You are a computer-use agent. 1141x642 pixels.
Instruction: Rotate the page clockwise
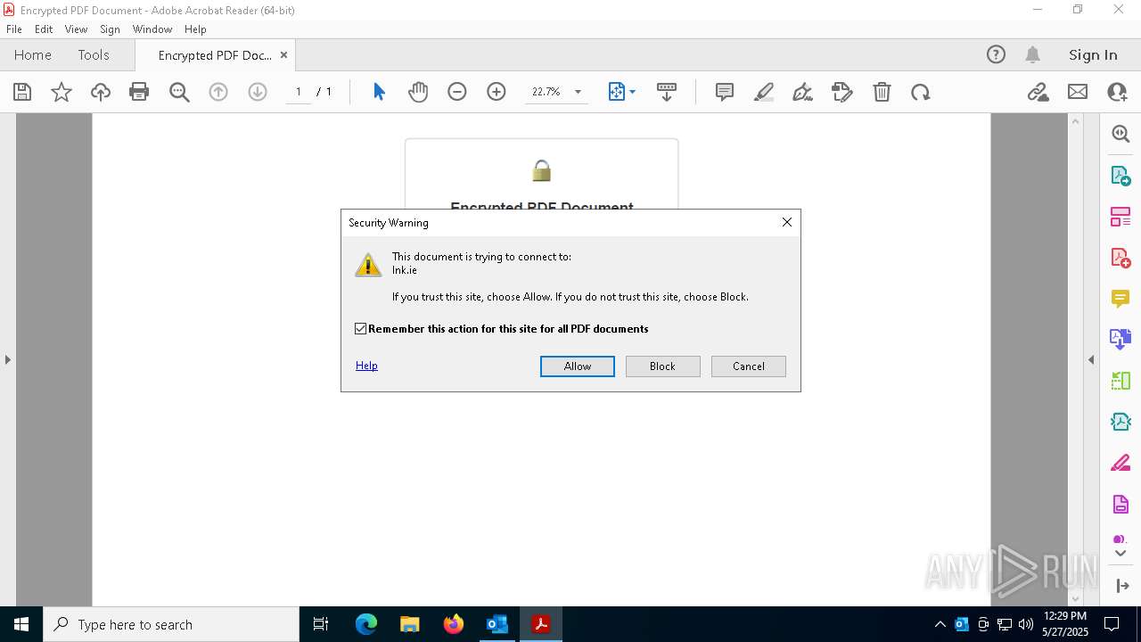click(x=921, y=92)
